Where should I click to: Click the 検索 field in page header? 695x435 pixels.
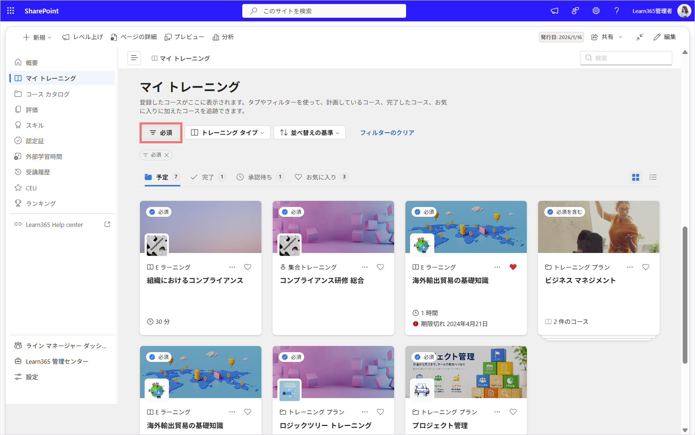(x=626, y=58)
